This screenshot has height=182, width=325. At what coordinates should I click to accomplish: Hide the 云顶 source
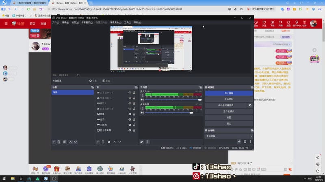130,119
